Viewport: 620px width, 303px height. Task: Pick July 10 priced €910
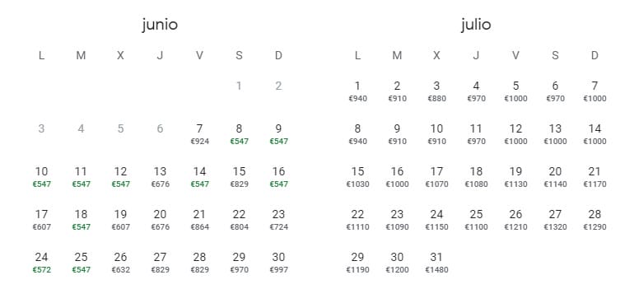pos(436,134)
